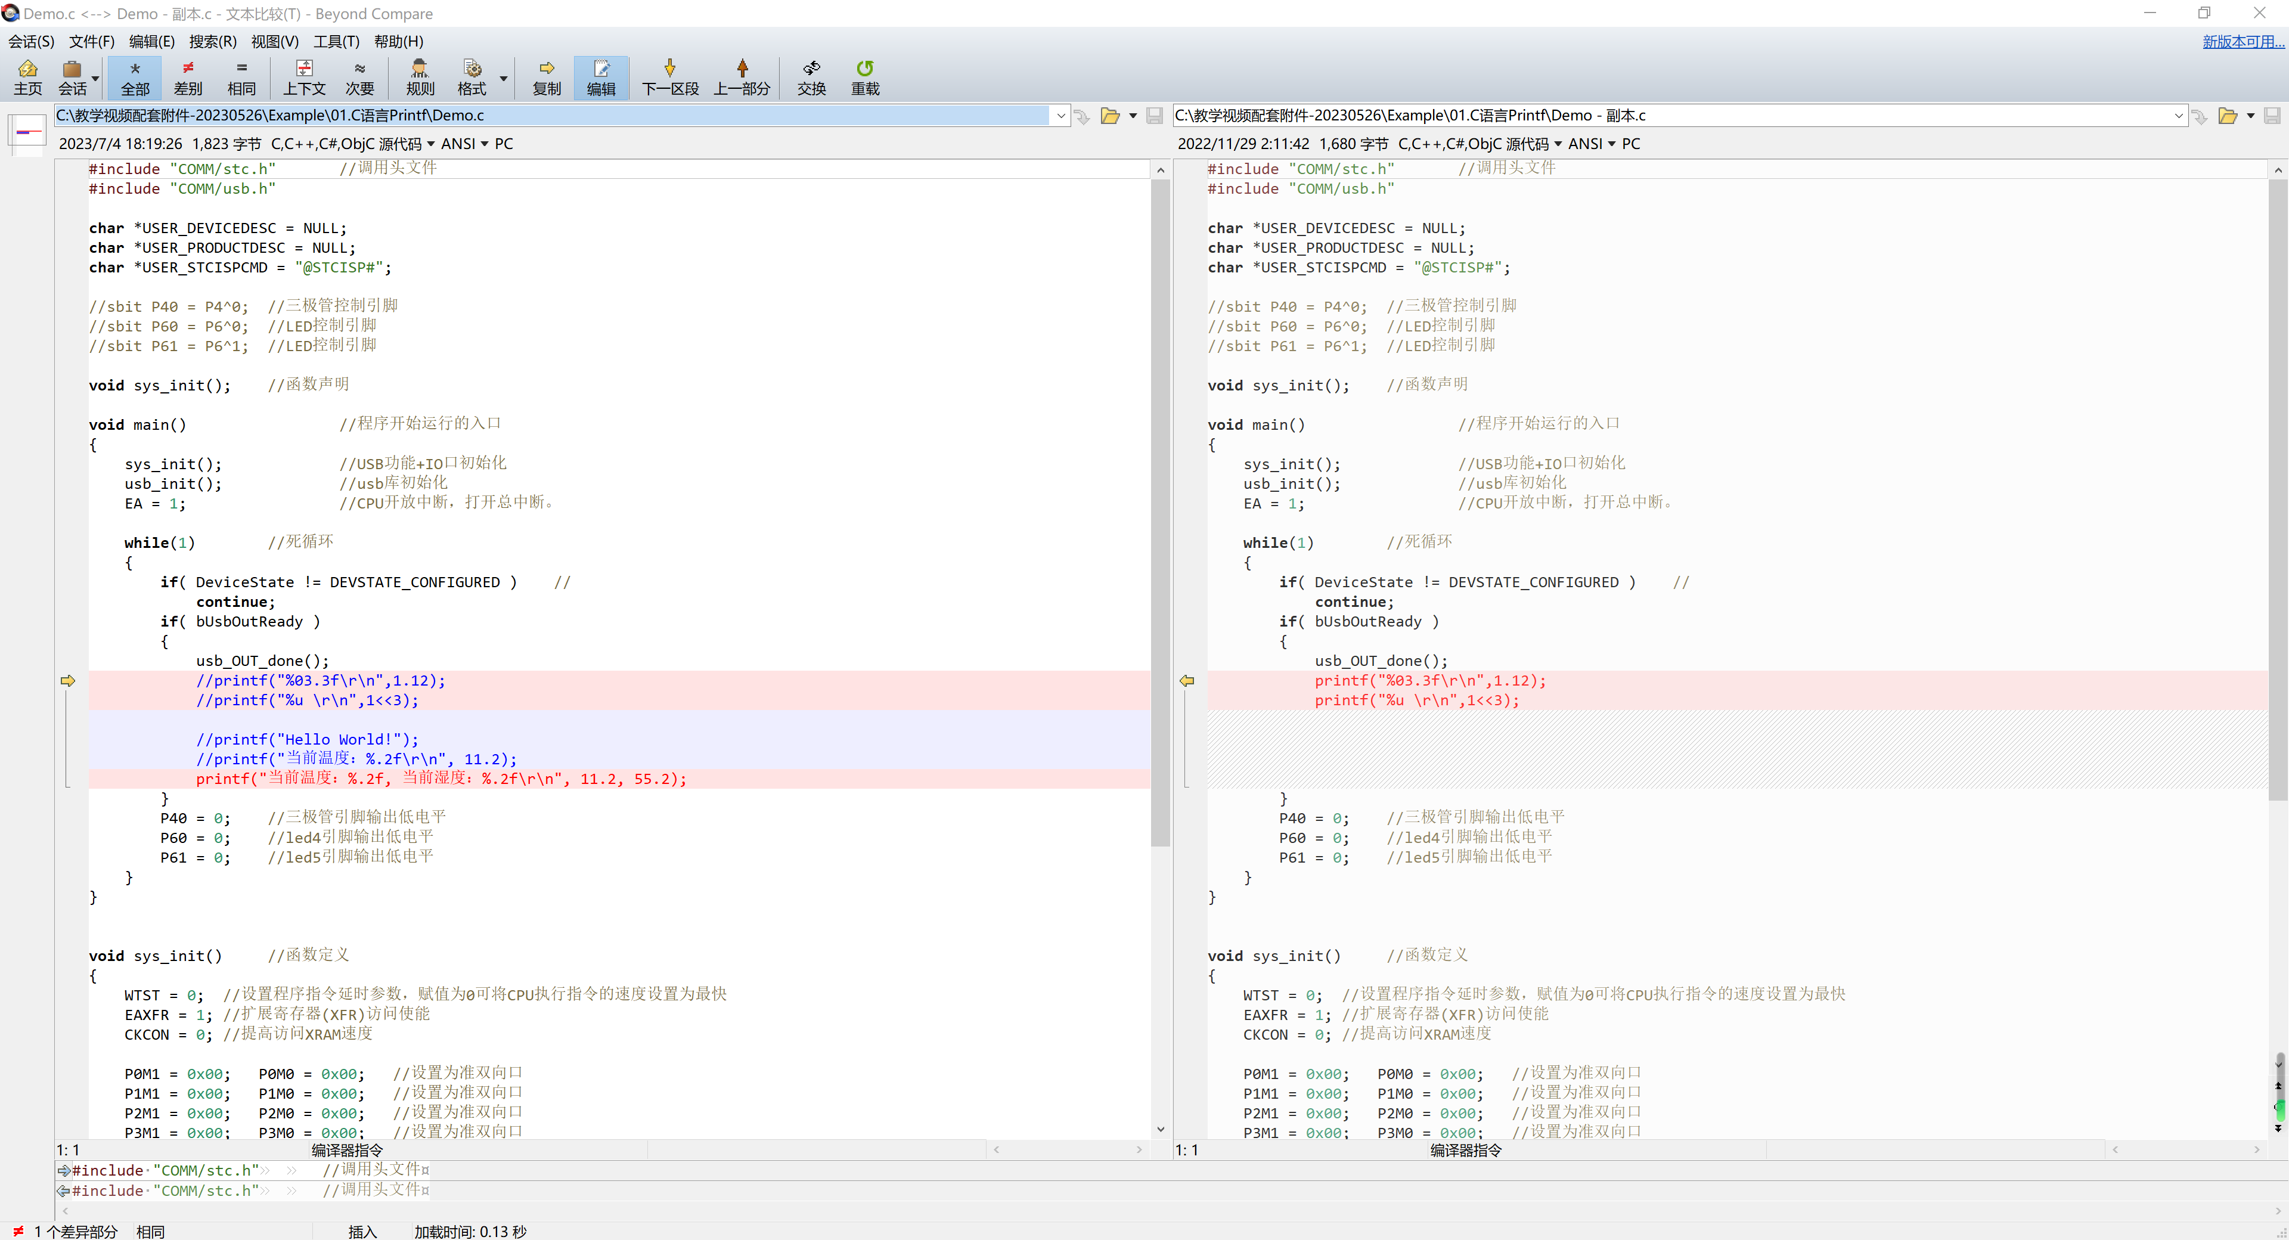Click the status bar differences icon

18,1231
